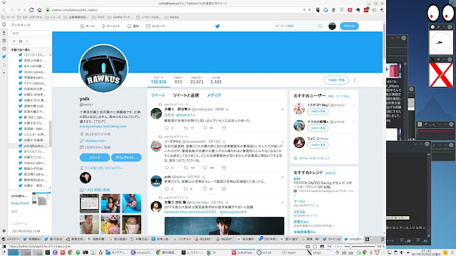Toggle the Vivaldi panel visibility button
Viewport: 456px width, 256px height.
pos(4,247)
